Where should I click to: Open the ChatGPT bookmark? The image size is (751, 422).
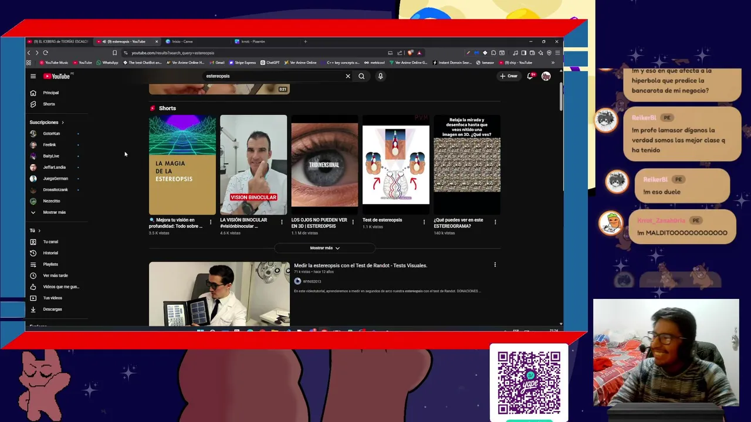[x=270, y=63]
